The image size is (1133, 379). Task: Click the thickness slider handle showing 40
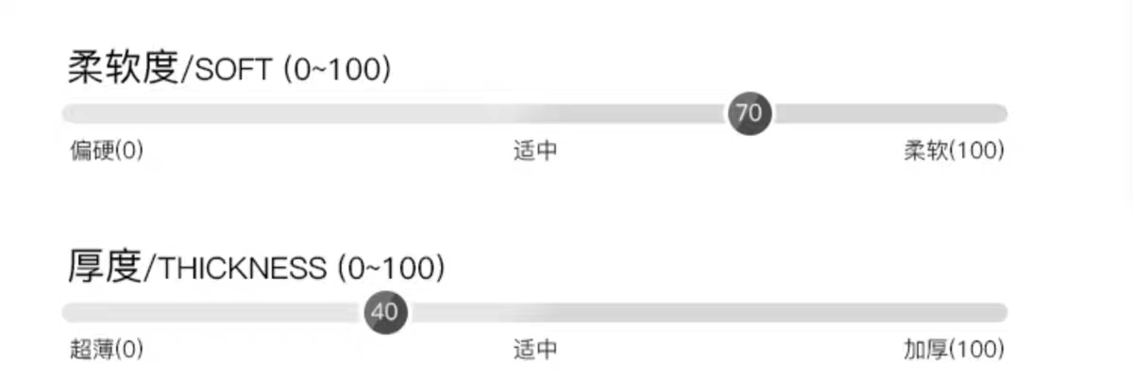click(385, 312)
